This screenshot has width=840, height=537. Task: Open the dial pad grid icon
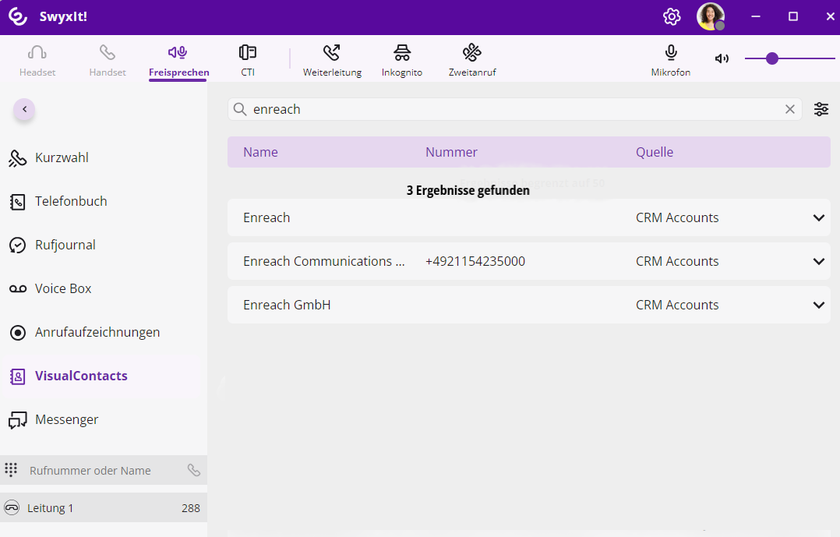pos(11,470)
